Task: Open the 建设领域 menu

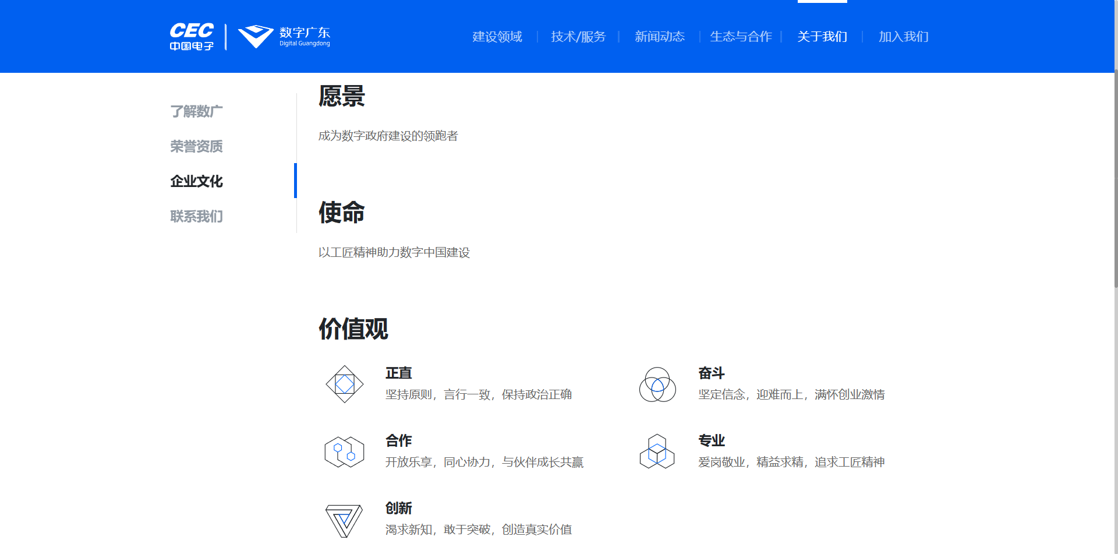Action: coord(497,37)
